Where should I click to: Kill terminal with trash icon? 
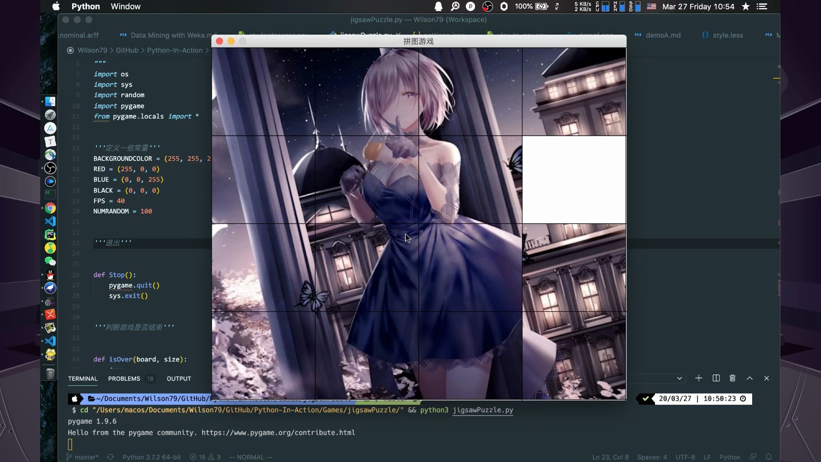point(732,378)
